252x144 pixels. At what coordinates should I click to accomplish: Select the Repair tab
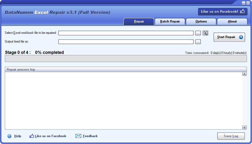pos(139,21)
